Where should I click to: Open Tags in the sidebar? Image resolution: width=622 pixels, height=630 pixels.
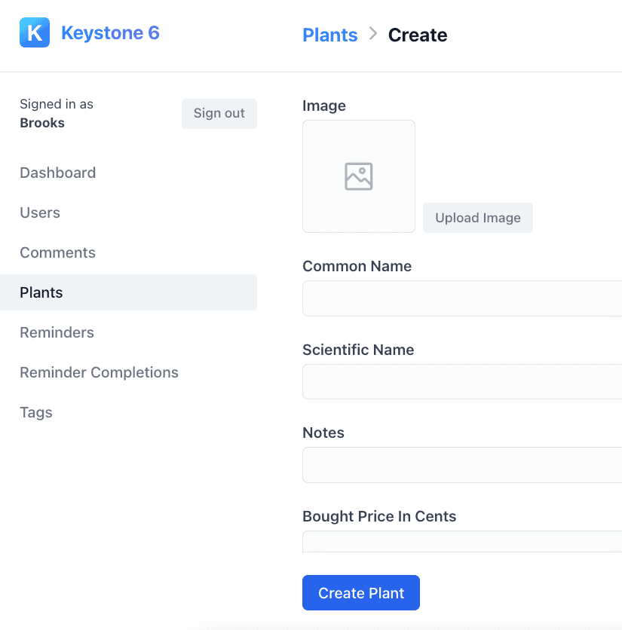click(36, 413)
